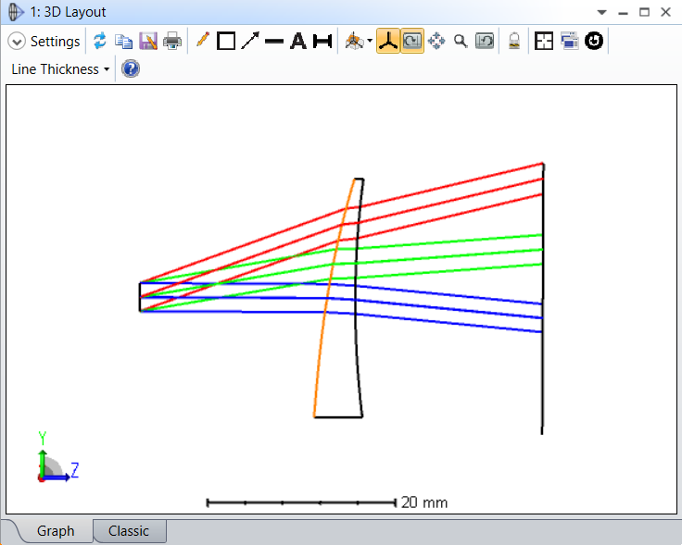Select the line drawing tool

pos(274,42)
